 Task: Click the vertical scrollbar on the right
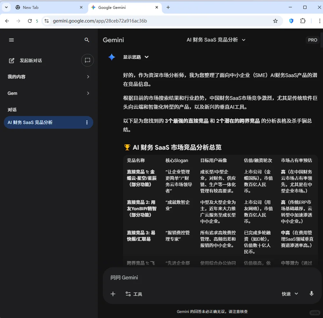tap(321, 40)
